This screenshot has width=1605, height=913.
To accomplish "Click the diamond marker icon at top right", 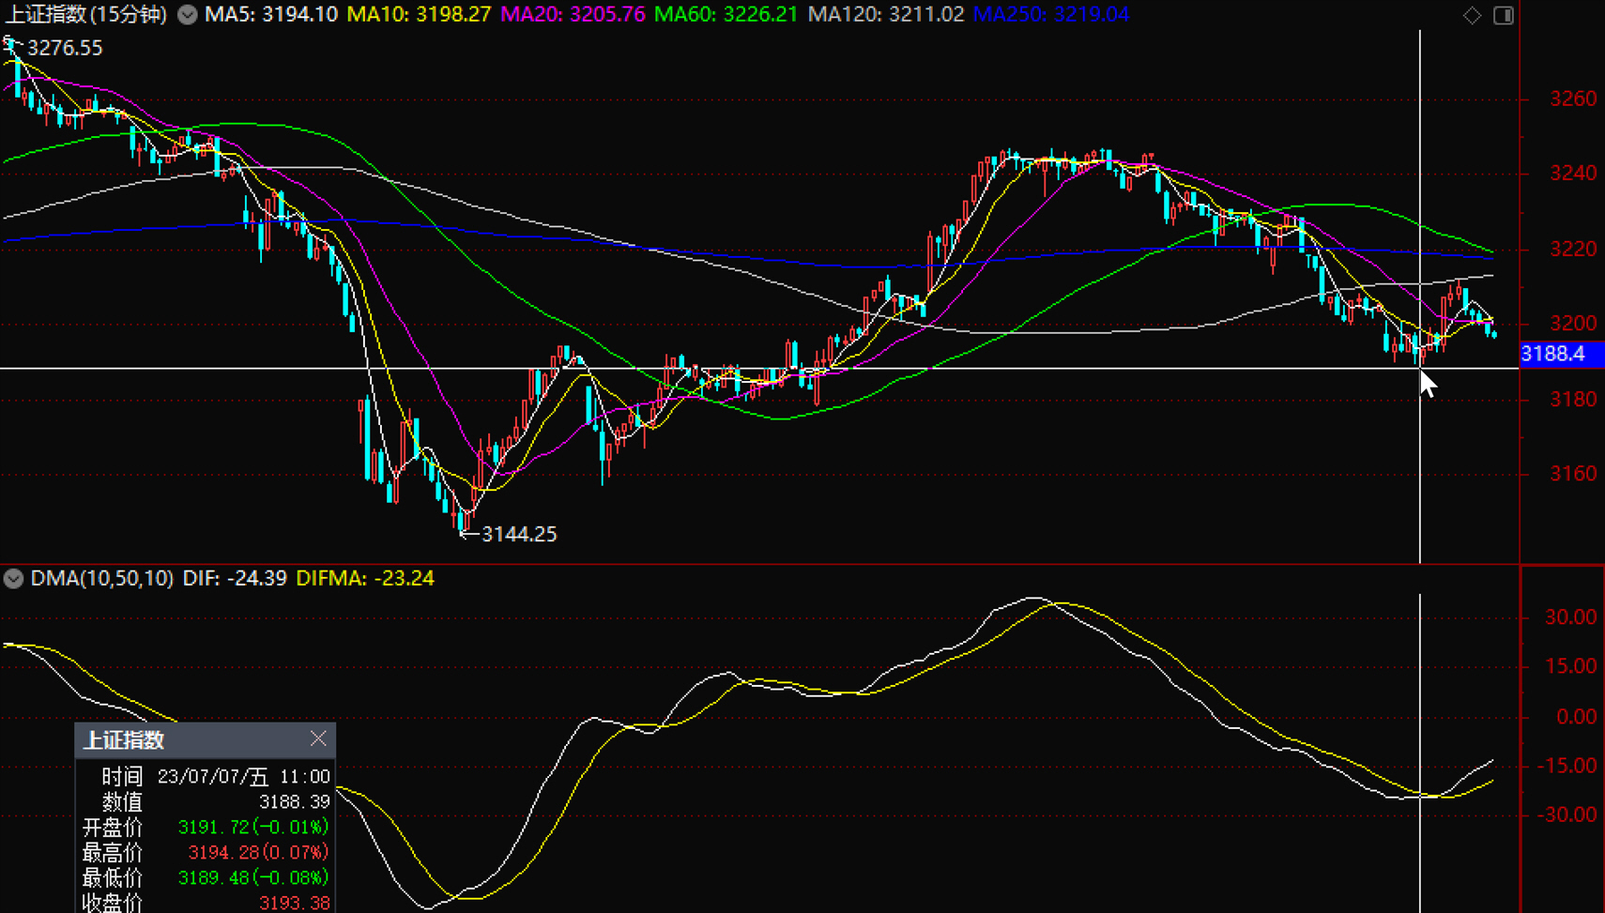I will [x=1472, y=15].
